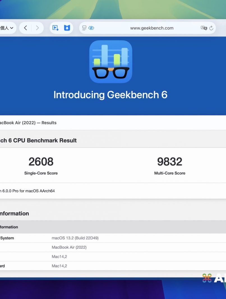Click the video downloader extension icon
Viewport: 226px width, 299px height.
tap(56, 28)
